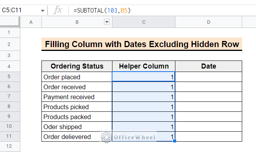Select row 3 header
This screenshot has width=256, height=152.
point(10,56)
